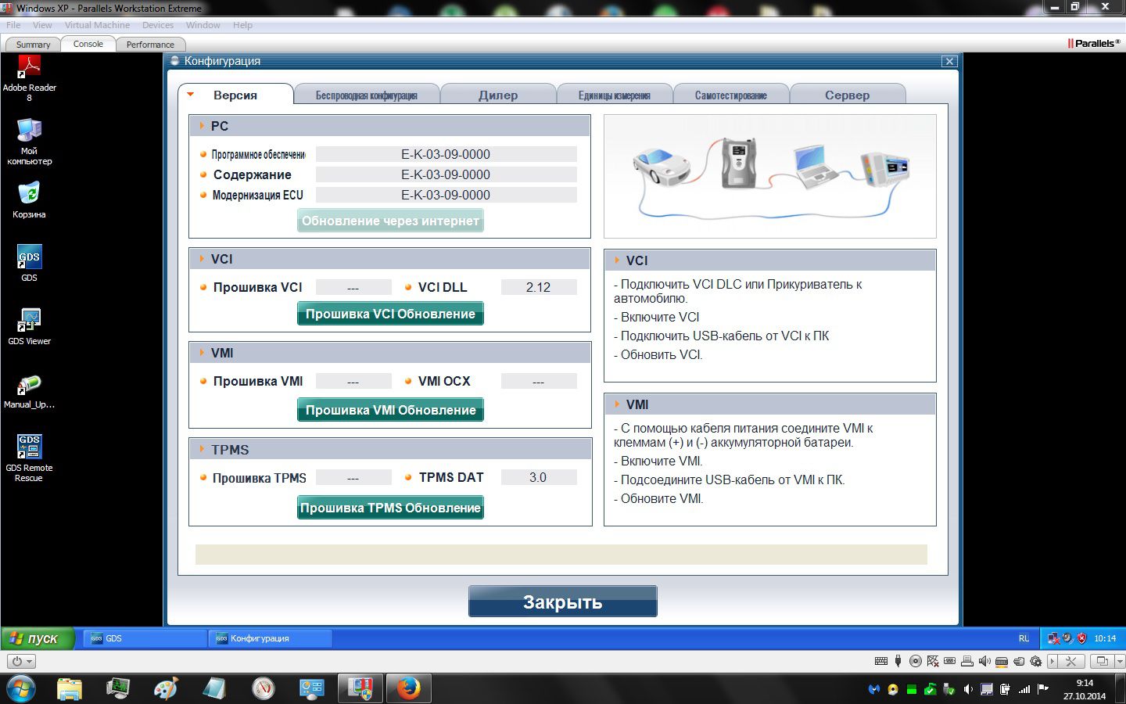Click Прошивка TPMS Обновление button
Screen dimensions: 1126x704
pyautogui.click(x=390, y=508)
